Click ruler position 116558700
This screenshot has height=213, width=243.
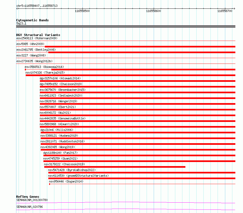(x=225, y=11)
